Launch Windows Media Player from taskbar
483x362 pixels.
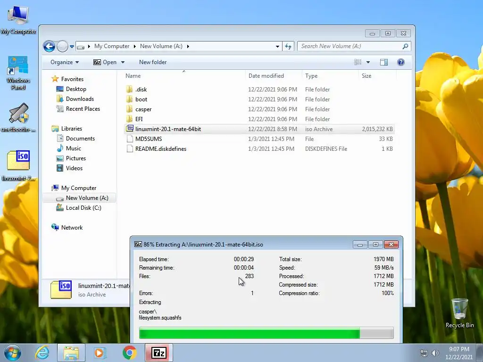tap(100, 353)
